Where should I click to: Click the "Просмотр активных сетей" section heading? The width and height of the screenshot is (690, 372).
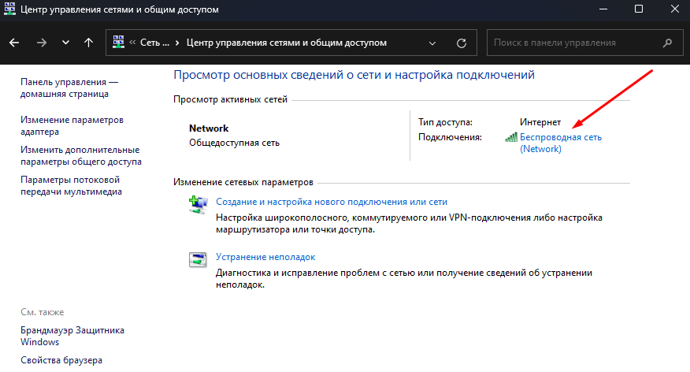[230, 99]
